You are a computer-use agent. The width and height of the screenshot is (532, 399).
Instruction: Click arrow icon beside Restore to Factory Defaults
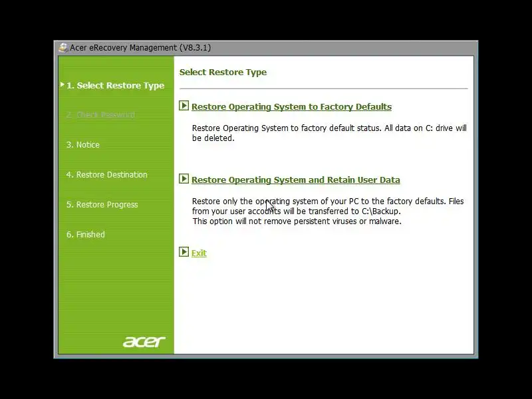tap(184, 106)
